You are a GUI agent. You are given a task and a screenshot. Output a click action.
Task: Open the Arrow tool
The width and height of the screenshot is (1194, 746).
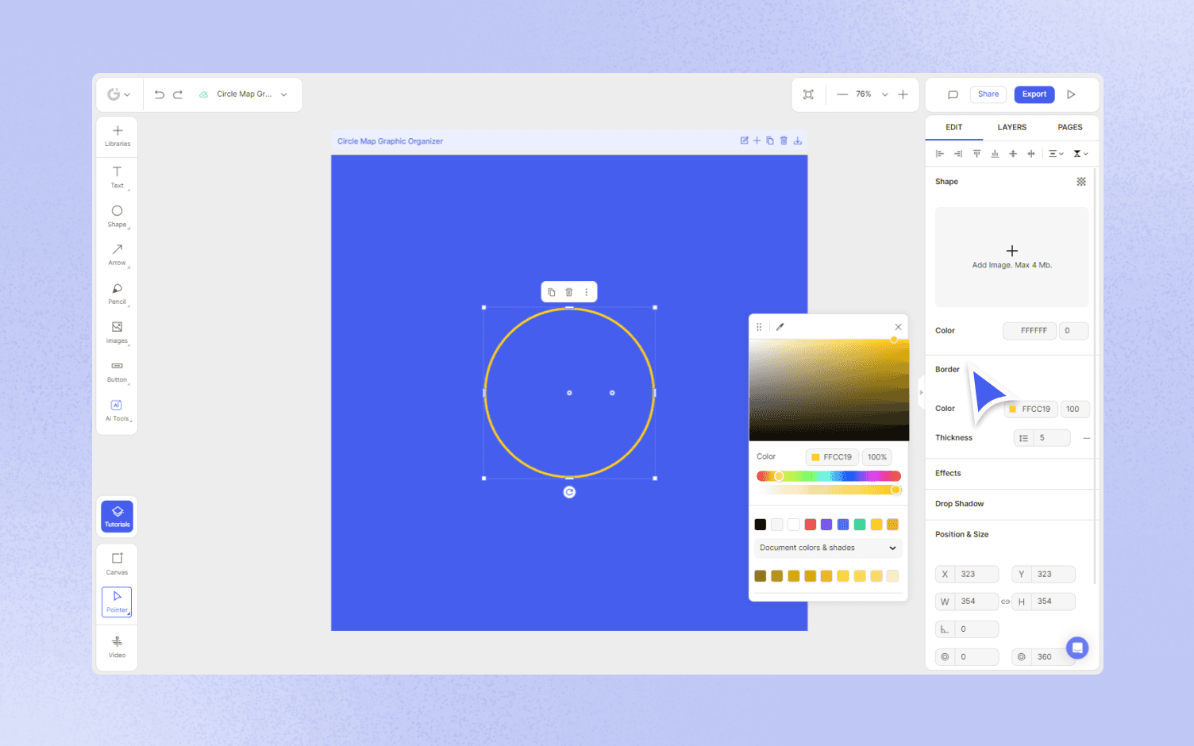click(x=117, y=254)
